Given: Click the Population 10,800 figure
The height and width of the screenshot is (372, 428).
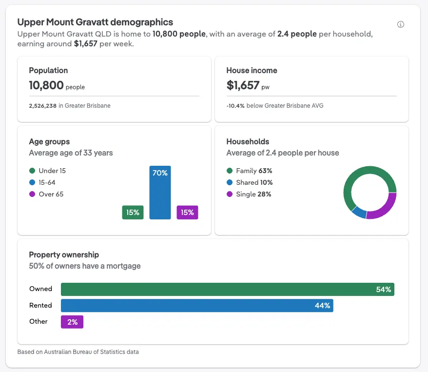Looking at the screenshot, I should [46, 85].
